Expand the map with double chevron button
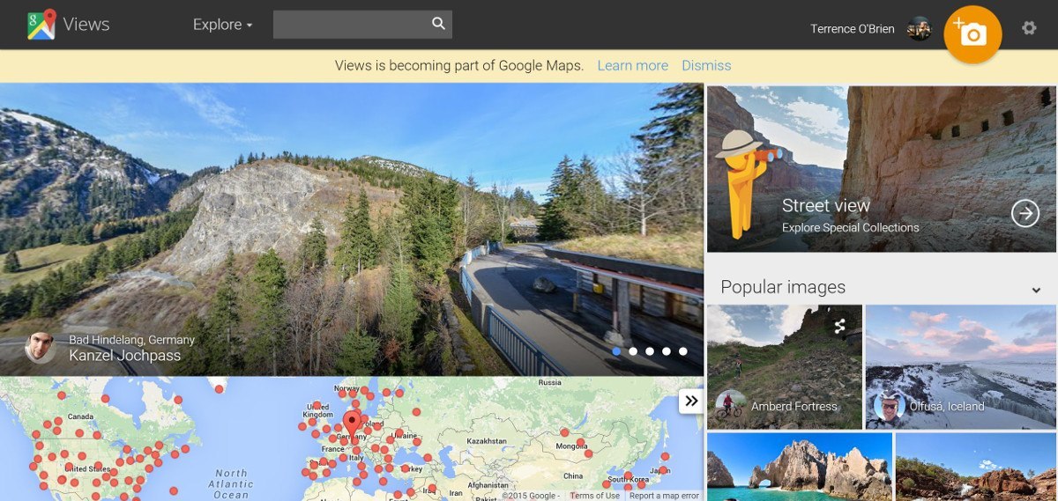 (x=691, y=401)
